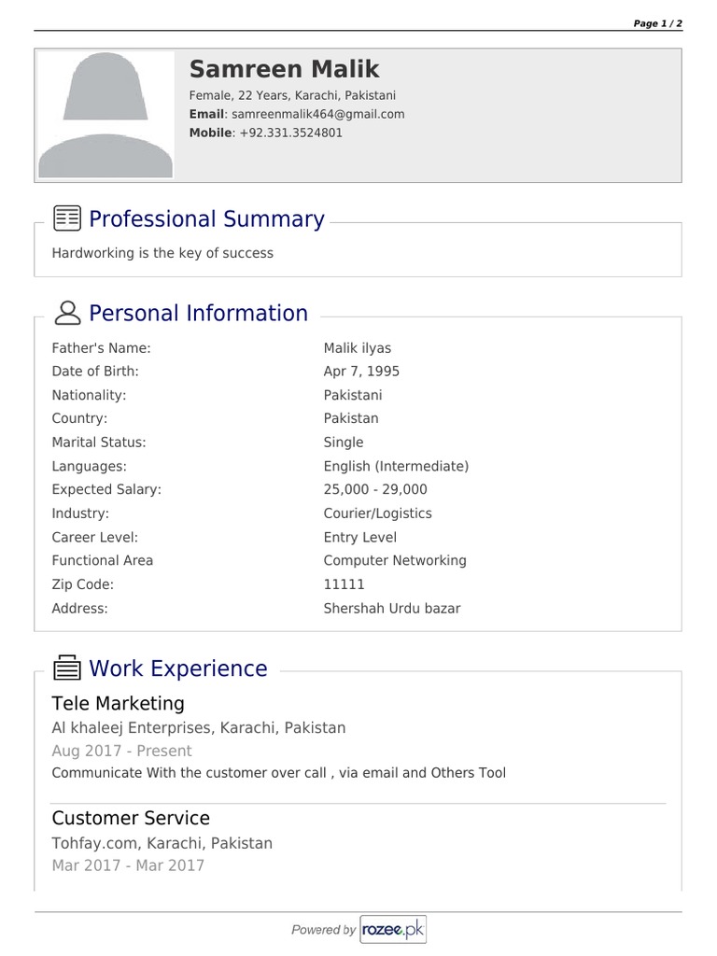Click the Customer Service job title
The width and height of the screenshot is (717, 956).
[131, 818]
